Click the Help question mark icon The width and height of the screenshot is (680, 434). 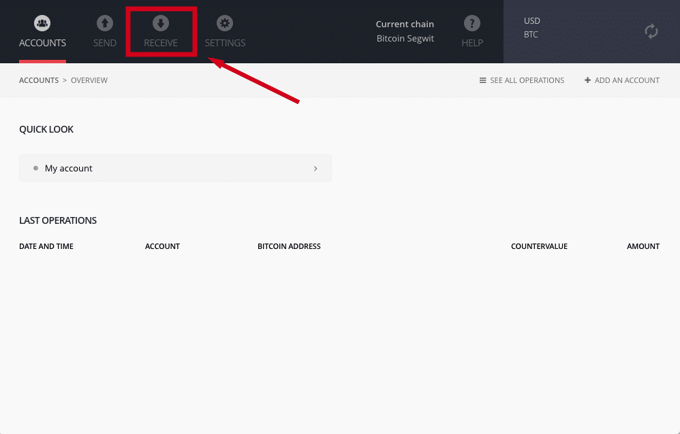pos(472,23)
